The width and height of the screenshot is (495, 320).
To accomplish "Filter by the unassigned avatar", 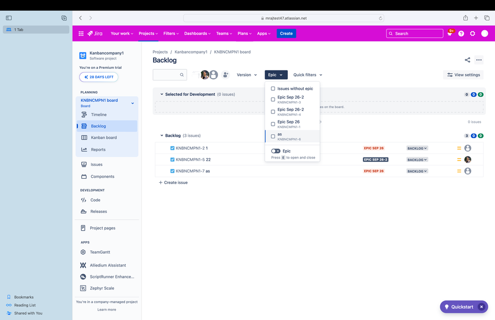I will pos(214,75).
